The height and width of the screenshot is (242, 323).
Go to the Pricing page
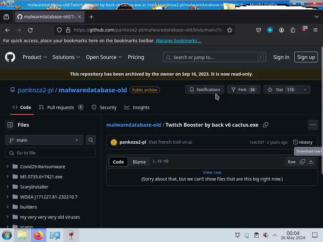136,57
